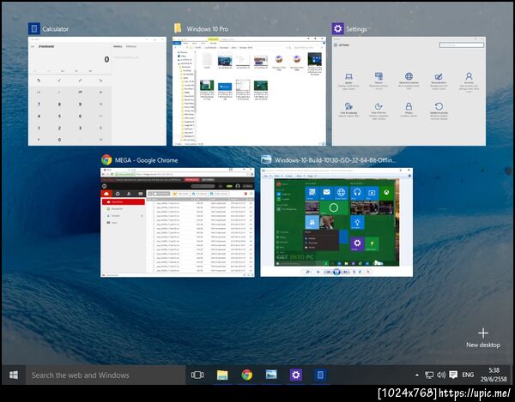Image resolution: width=515 pixels, height=402 pixels.
Task: Click the Memory tab in Calculator
Action: [131, 46]
